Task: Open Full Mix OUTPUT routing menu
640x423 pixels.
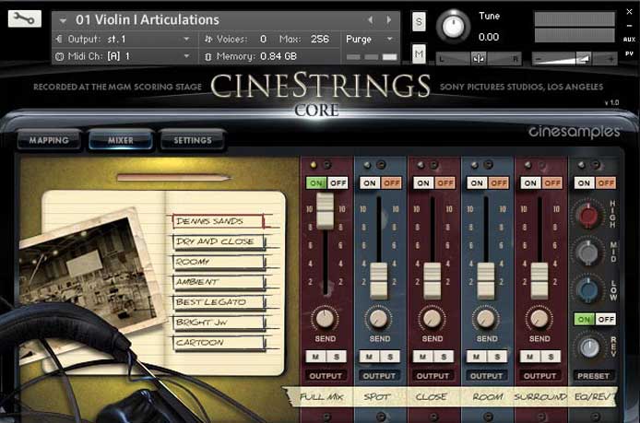Action: click(x=326, y=376)
